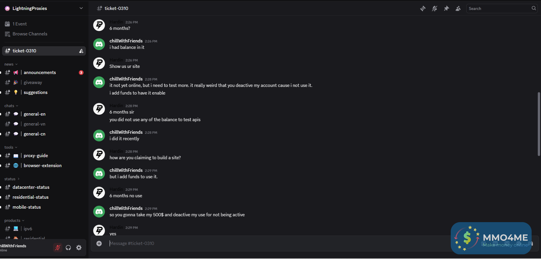Toggle microphone mute button
Viewport: 541px width, 259px height.
pos(58,248)
